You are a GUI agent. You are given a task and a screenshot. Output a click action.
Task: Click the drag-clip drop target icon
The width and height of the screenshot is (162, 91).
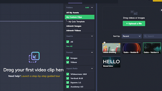[x=34, y=57]
